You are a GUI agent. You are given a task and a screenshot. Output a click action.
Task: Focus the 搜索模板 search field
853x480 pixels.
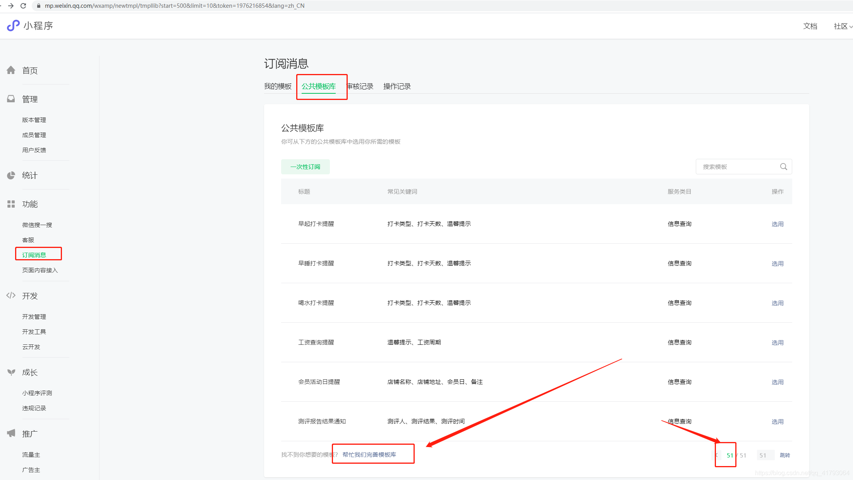[743, 167]
